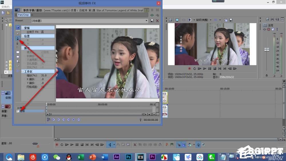Jump to first keyframe in Pan/Crop
This screenshot has width=286, height=161.
click(53, 120)
